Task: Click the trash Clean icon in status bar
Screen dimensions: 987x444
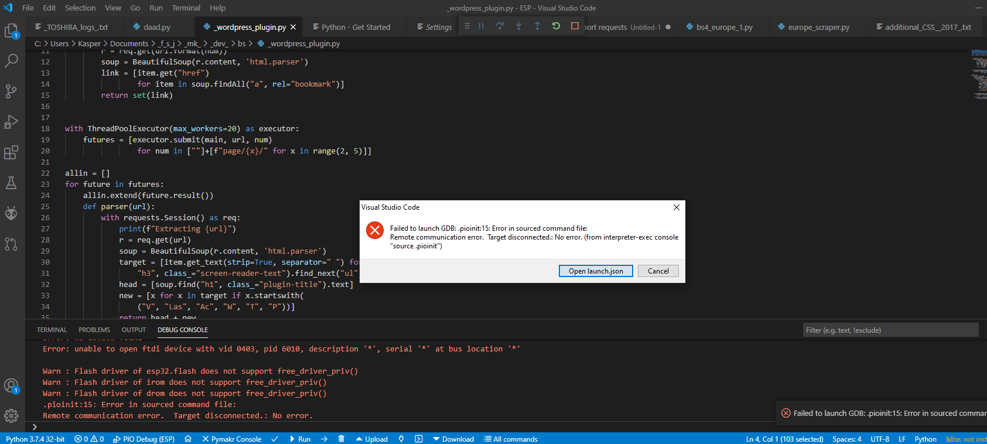Action: 341,439
